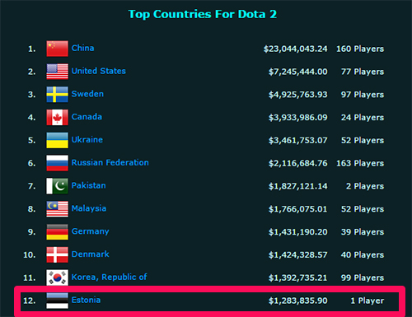Click the Canada flag icon
412x317 pixels.
[x=57, y=117]
